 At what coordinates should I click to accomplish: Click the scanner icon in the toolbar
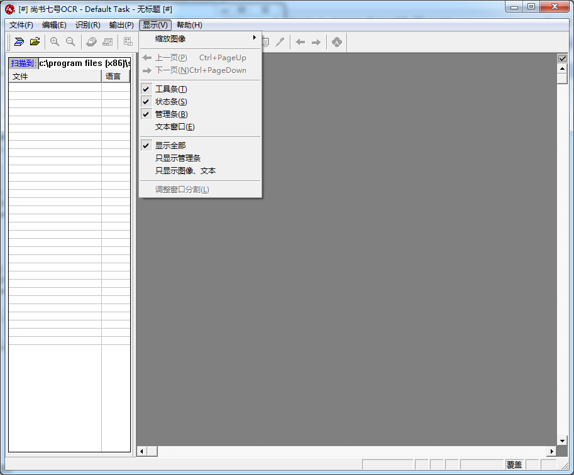[x=19, y=41]
